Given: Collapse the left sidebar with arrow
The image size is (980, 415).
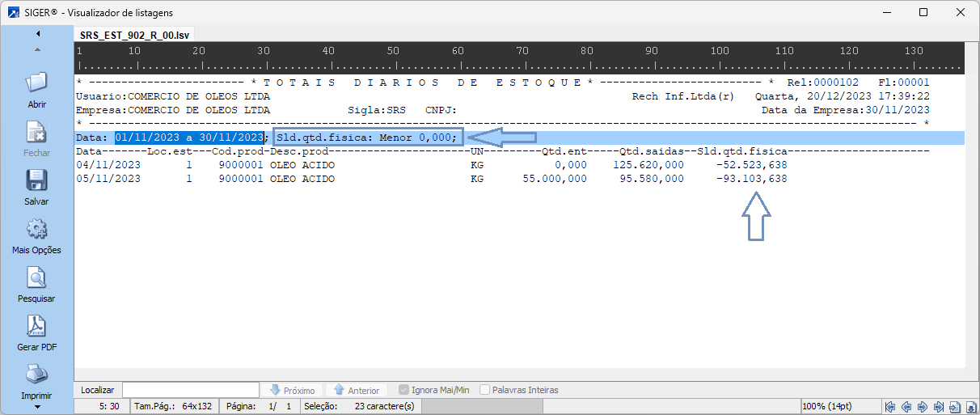Looking at the screenshot, I should [37, 34].
